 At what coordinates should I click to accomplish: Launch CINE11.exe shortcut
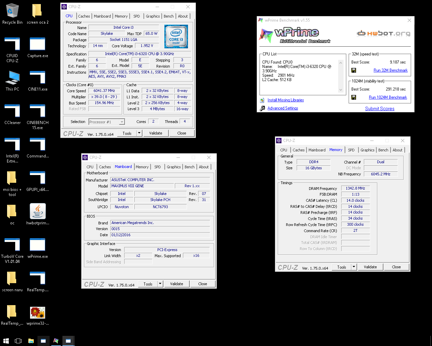coord(37,81)
